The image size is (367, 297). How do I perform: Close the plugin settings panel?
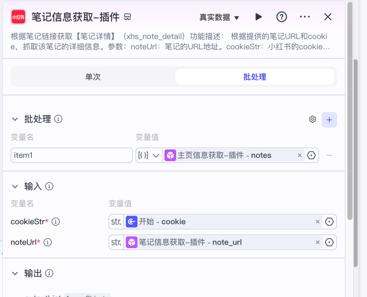tap(328, 17)
